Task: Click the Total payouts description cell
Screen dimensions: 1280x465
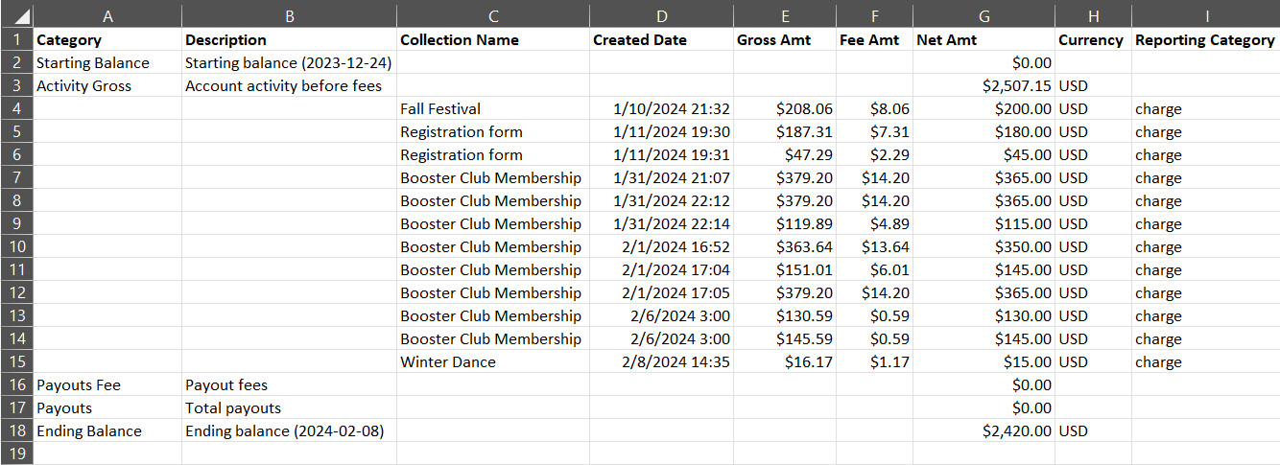Action: (290, 408)
